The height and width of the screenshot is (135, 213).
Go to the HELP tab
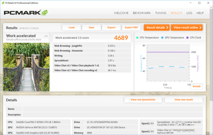click(200, 13)
